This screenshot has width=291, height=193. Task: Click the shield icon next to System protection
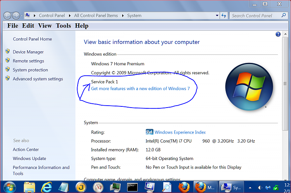click(x=8, y=69)
